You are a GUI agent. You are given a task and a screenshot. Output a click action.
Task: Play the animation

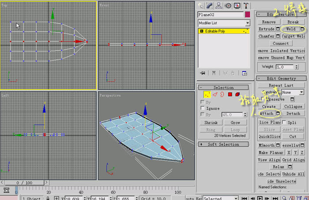260,198
